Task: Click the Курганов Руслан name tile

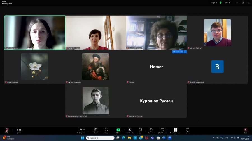Action: coord(156,101)
